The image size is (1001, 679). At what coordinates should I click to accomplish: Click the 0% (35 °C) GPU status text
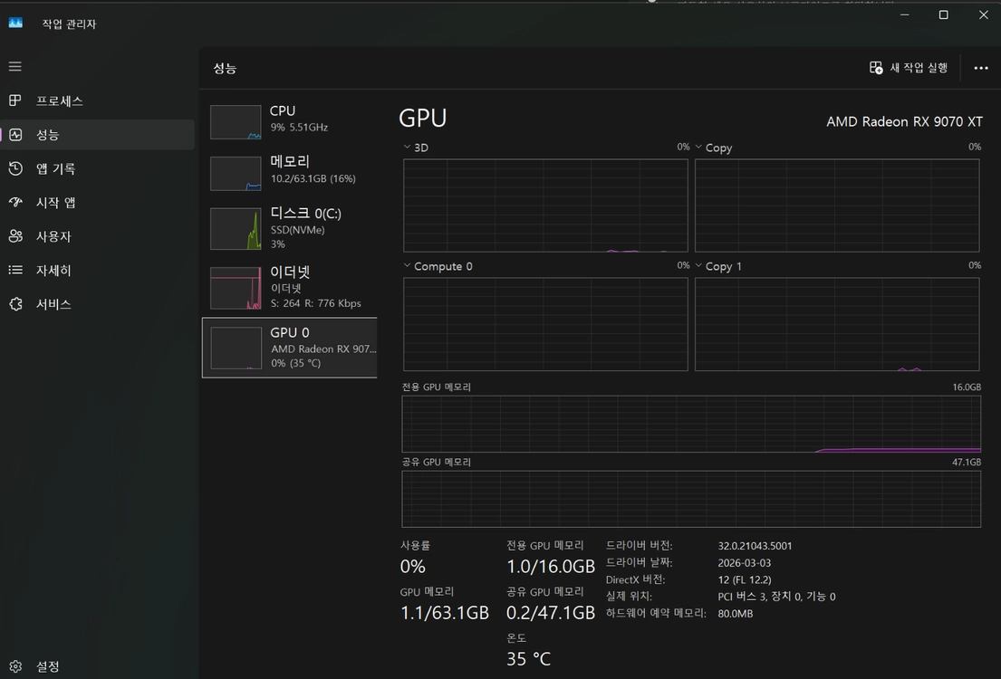pos(295,363)
